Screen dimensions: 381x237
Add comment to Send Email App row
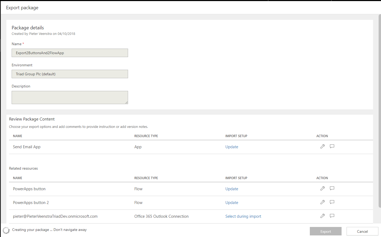332,146
